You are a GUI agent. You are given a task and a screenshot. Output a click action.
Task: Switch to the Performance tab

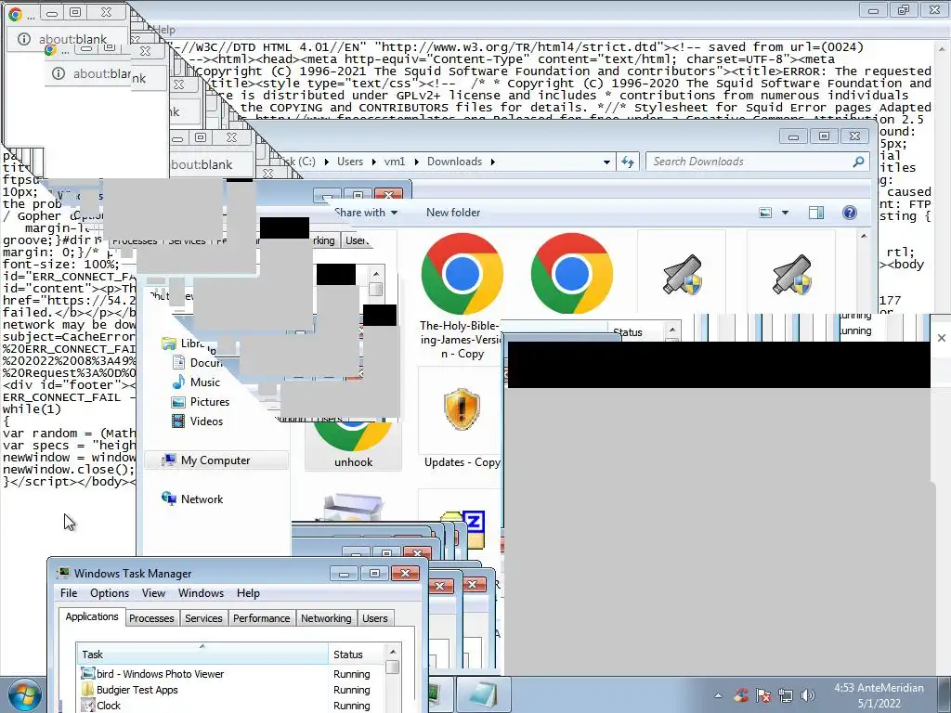tap(261, 617)
